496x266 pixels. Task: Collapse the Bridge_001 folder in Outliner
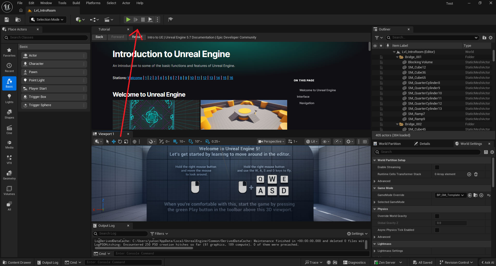tap(397, 57)
